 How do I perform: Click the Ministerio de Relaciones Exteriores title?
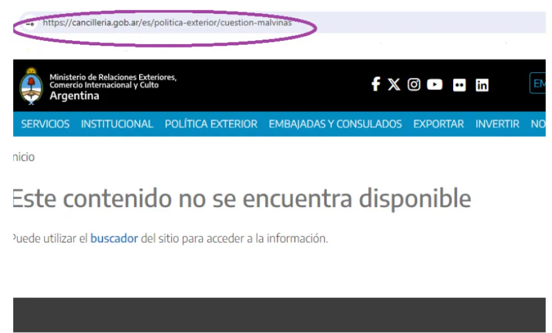click(113, 81)
